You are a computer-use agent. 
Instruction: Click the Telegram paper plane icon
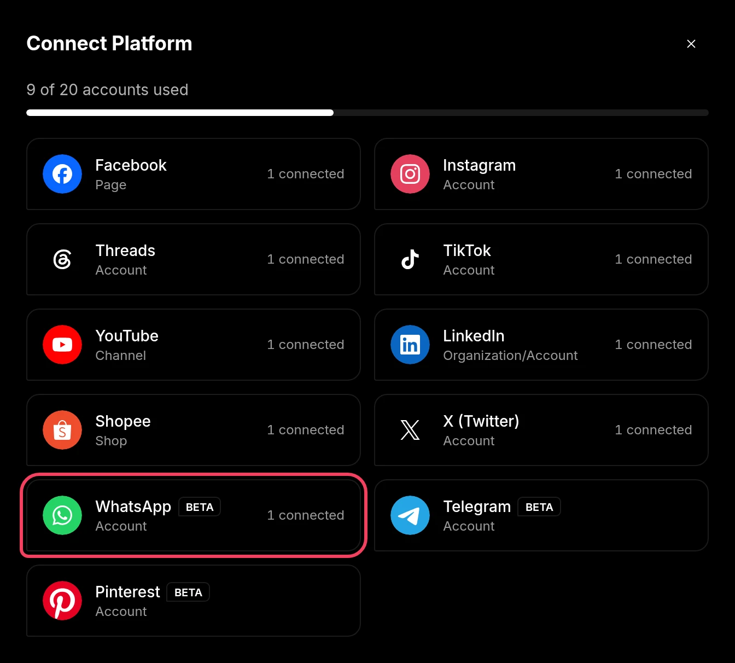coord(410,515)
